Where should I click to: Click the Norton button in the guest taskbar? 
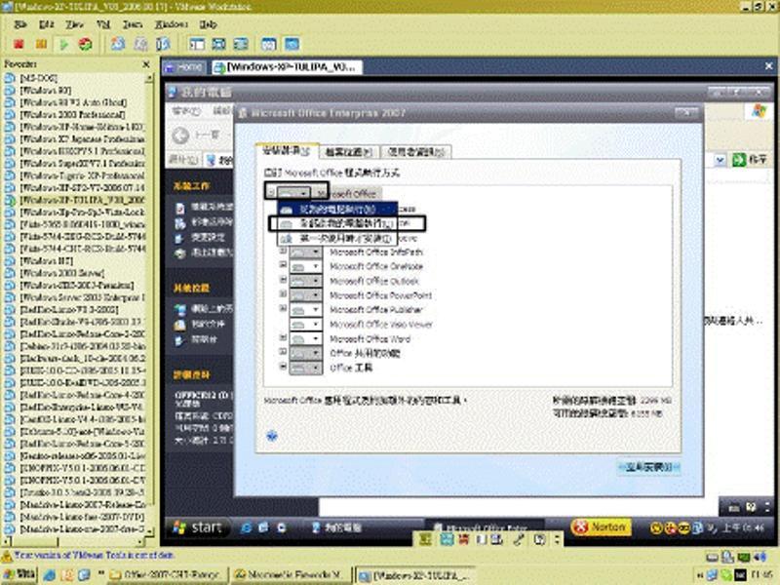601,526
